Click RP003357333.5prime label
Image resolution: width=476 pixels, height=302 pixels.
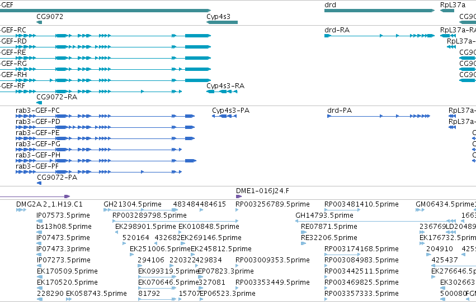361,294
